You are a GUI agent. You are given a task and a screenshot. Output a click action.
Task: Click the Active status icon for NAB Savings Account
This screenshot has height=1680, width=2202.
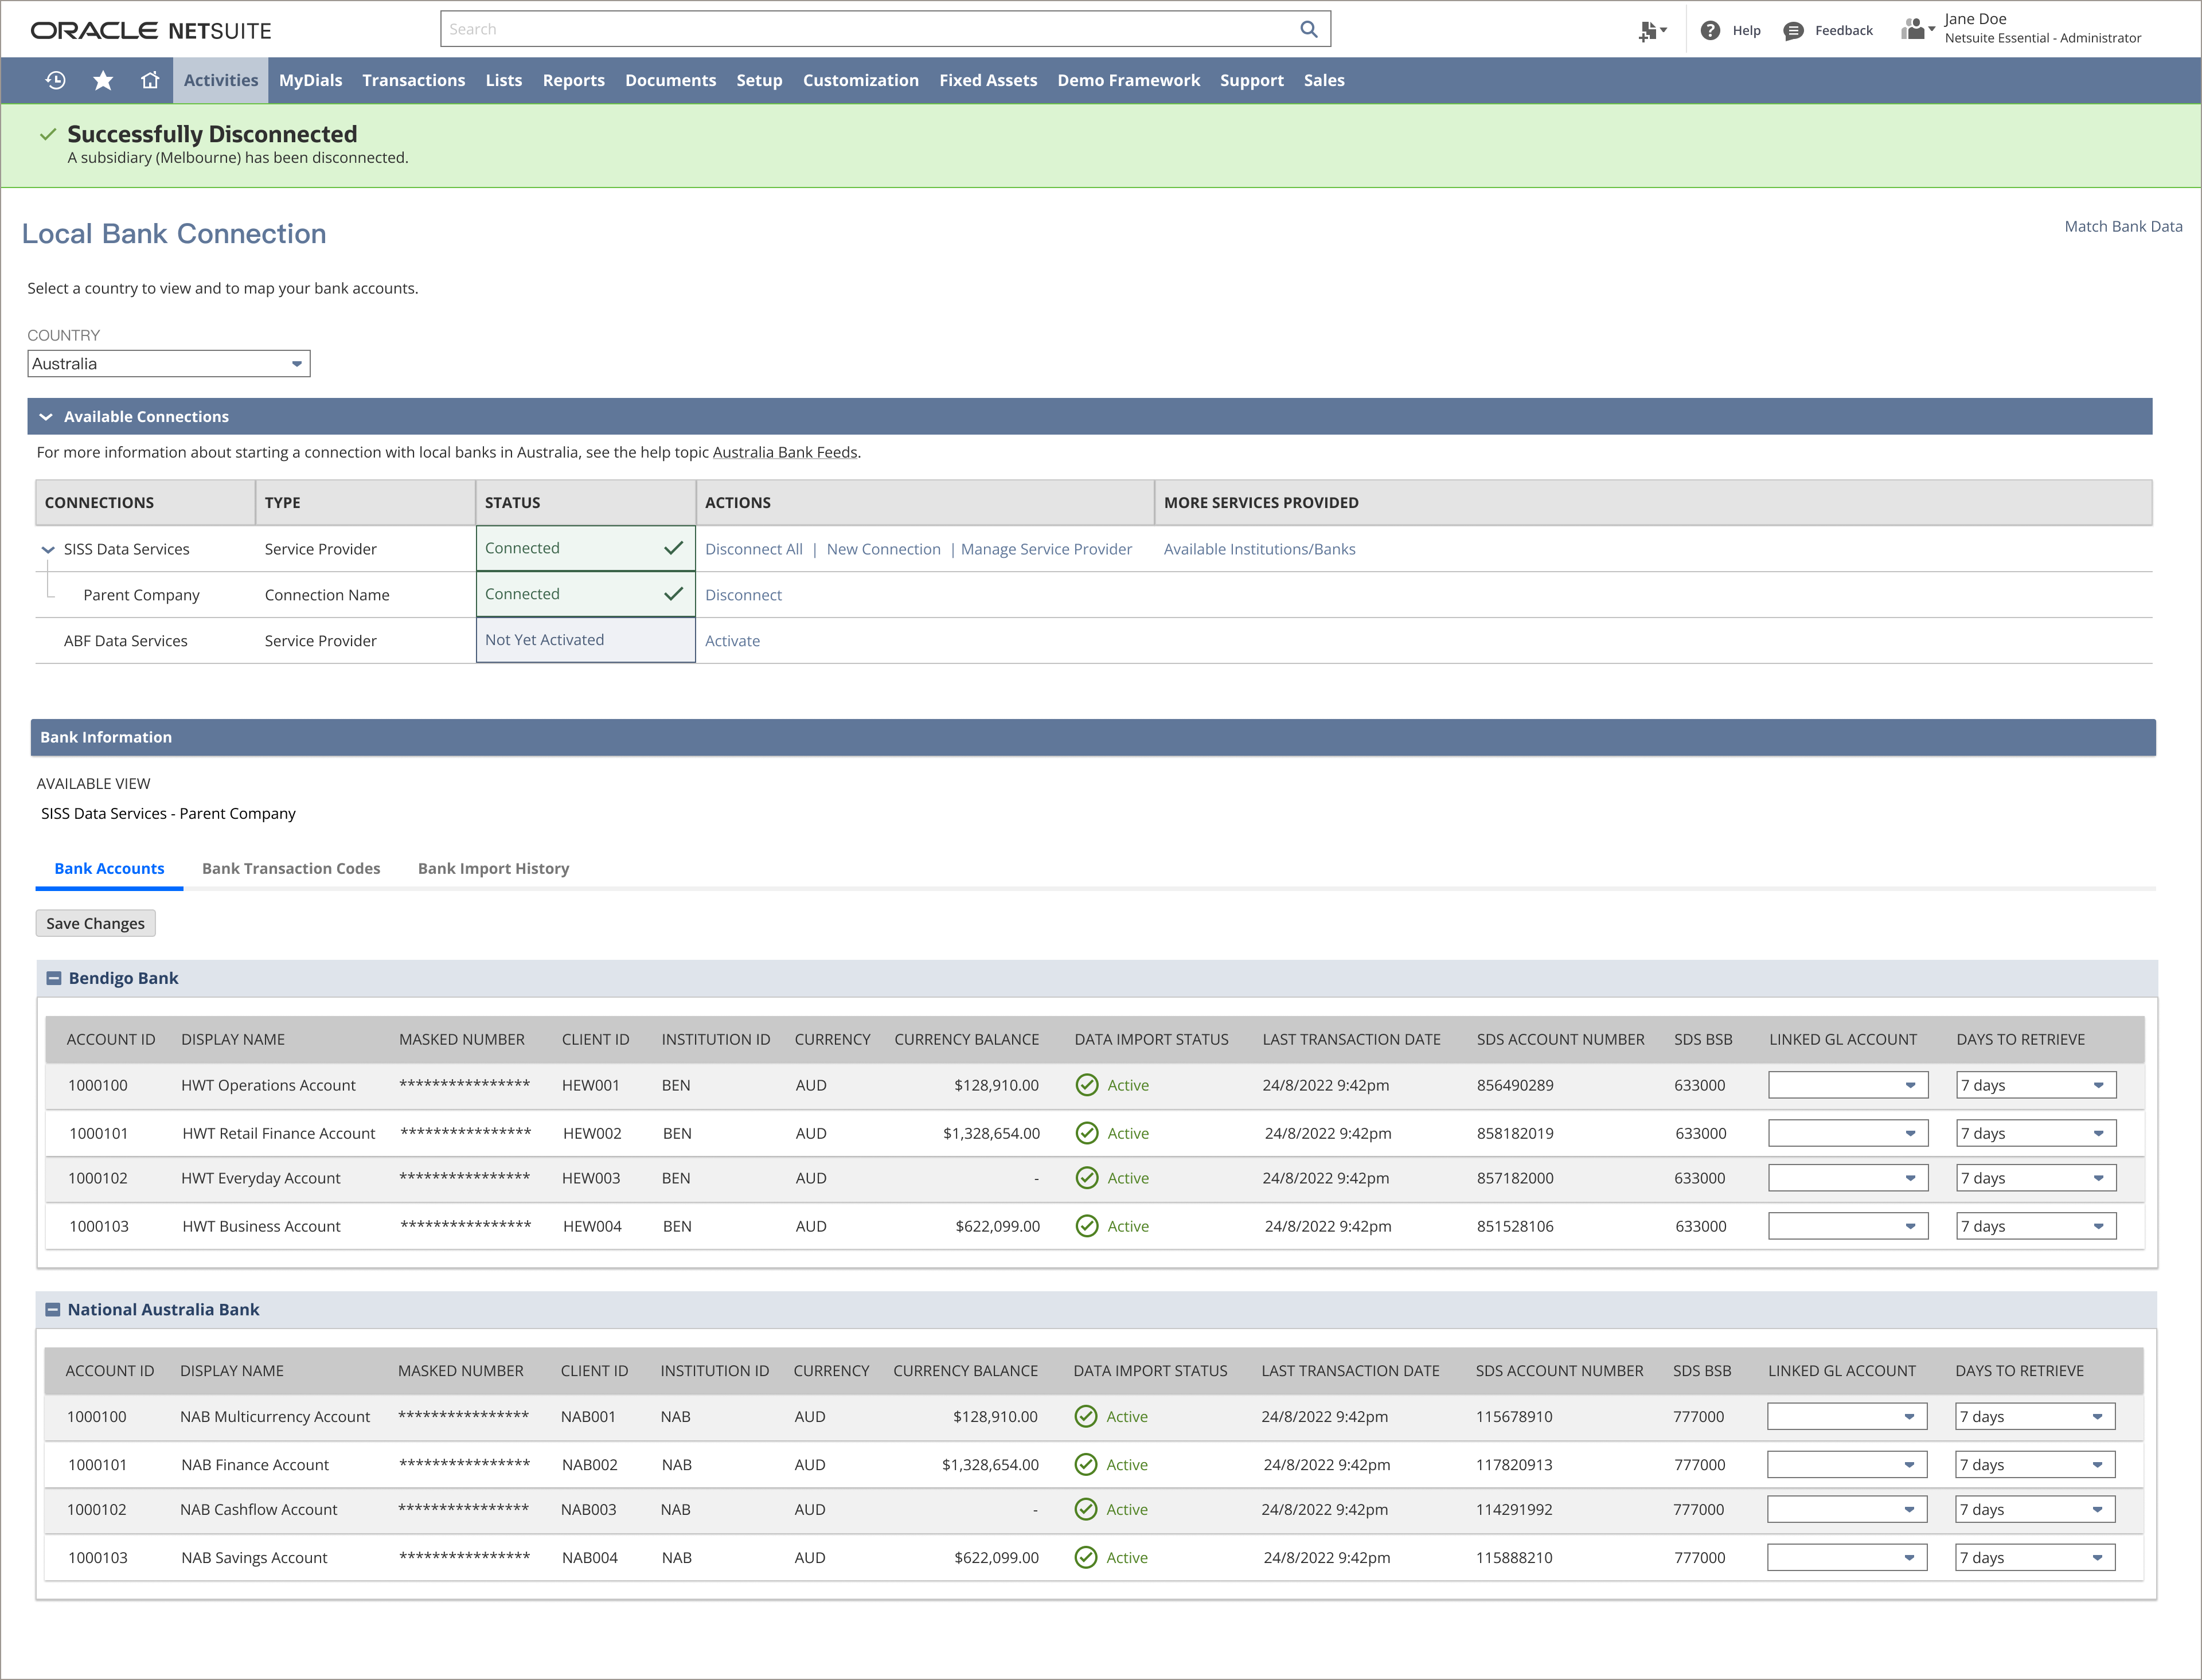click(x=1086, y=1557)
